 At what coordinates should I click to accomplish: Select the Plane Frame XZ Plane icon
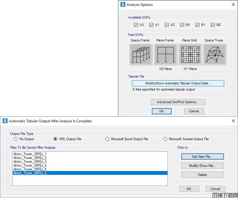(166, 55)
